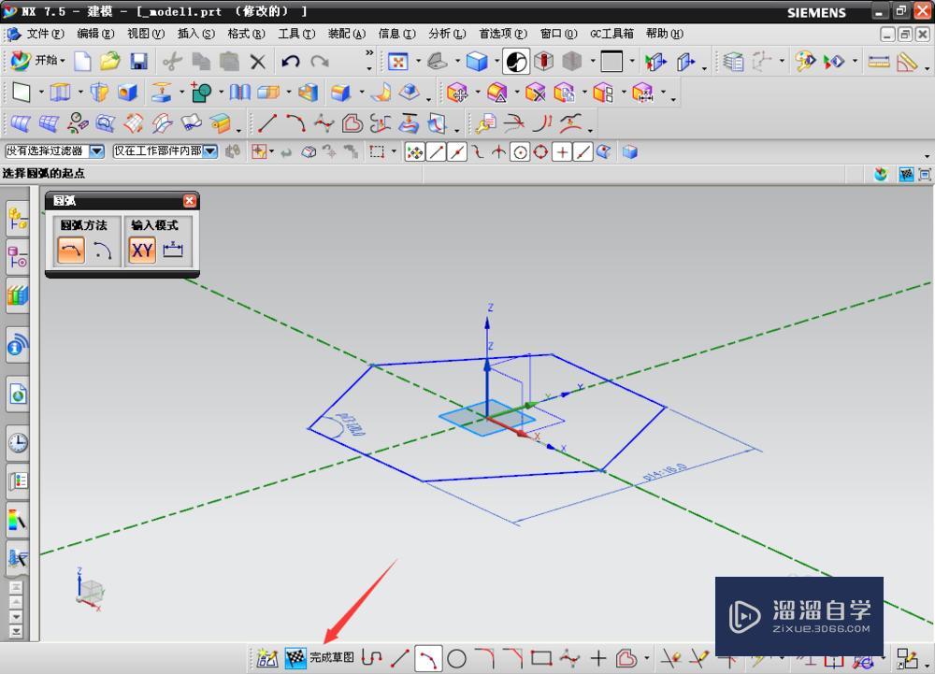Select the Circle tool in sketch toolbar
This screenshot has width=935, height=674.
(x=457, y=658)
